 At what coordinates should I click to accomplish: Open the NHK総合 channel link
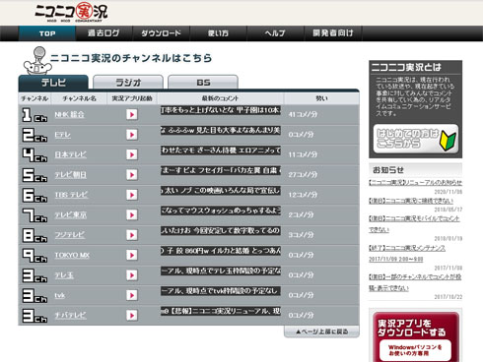pos(69,114)
